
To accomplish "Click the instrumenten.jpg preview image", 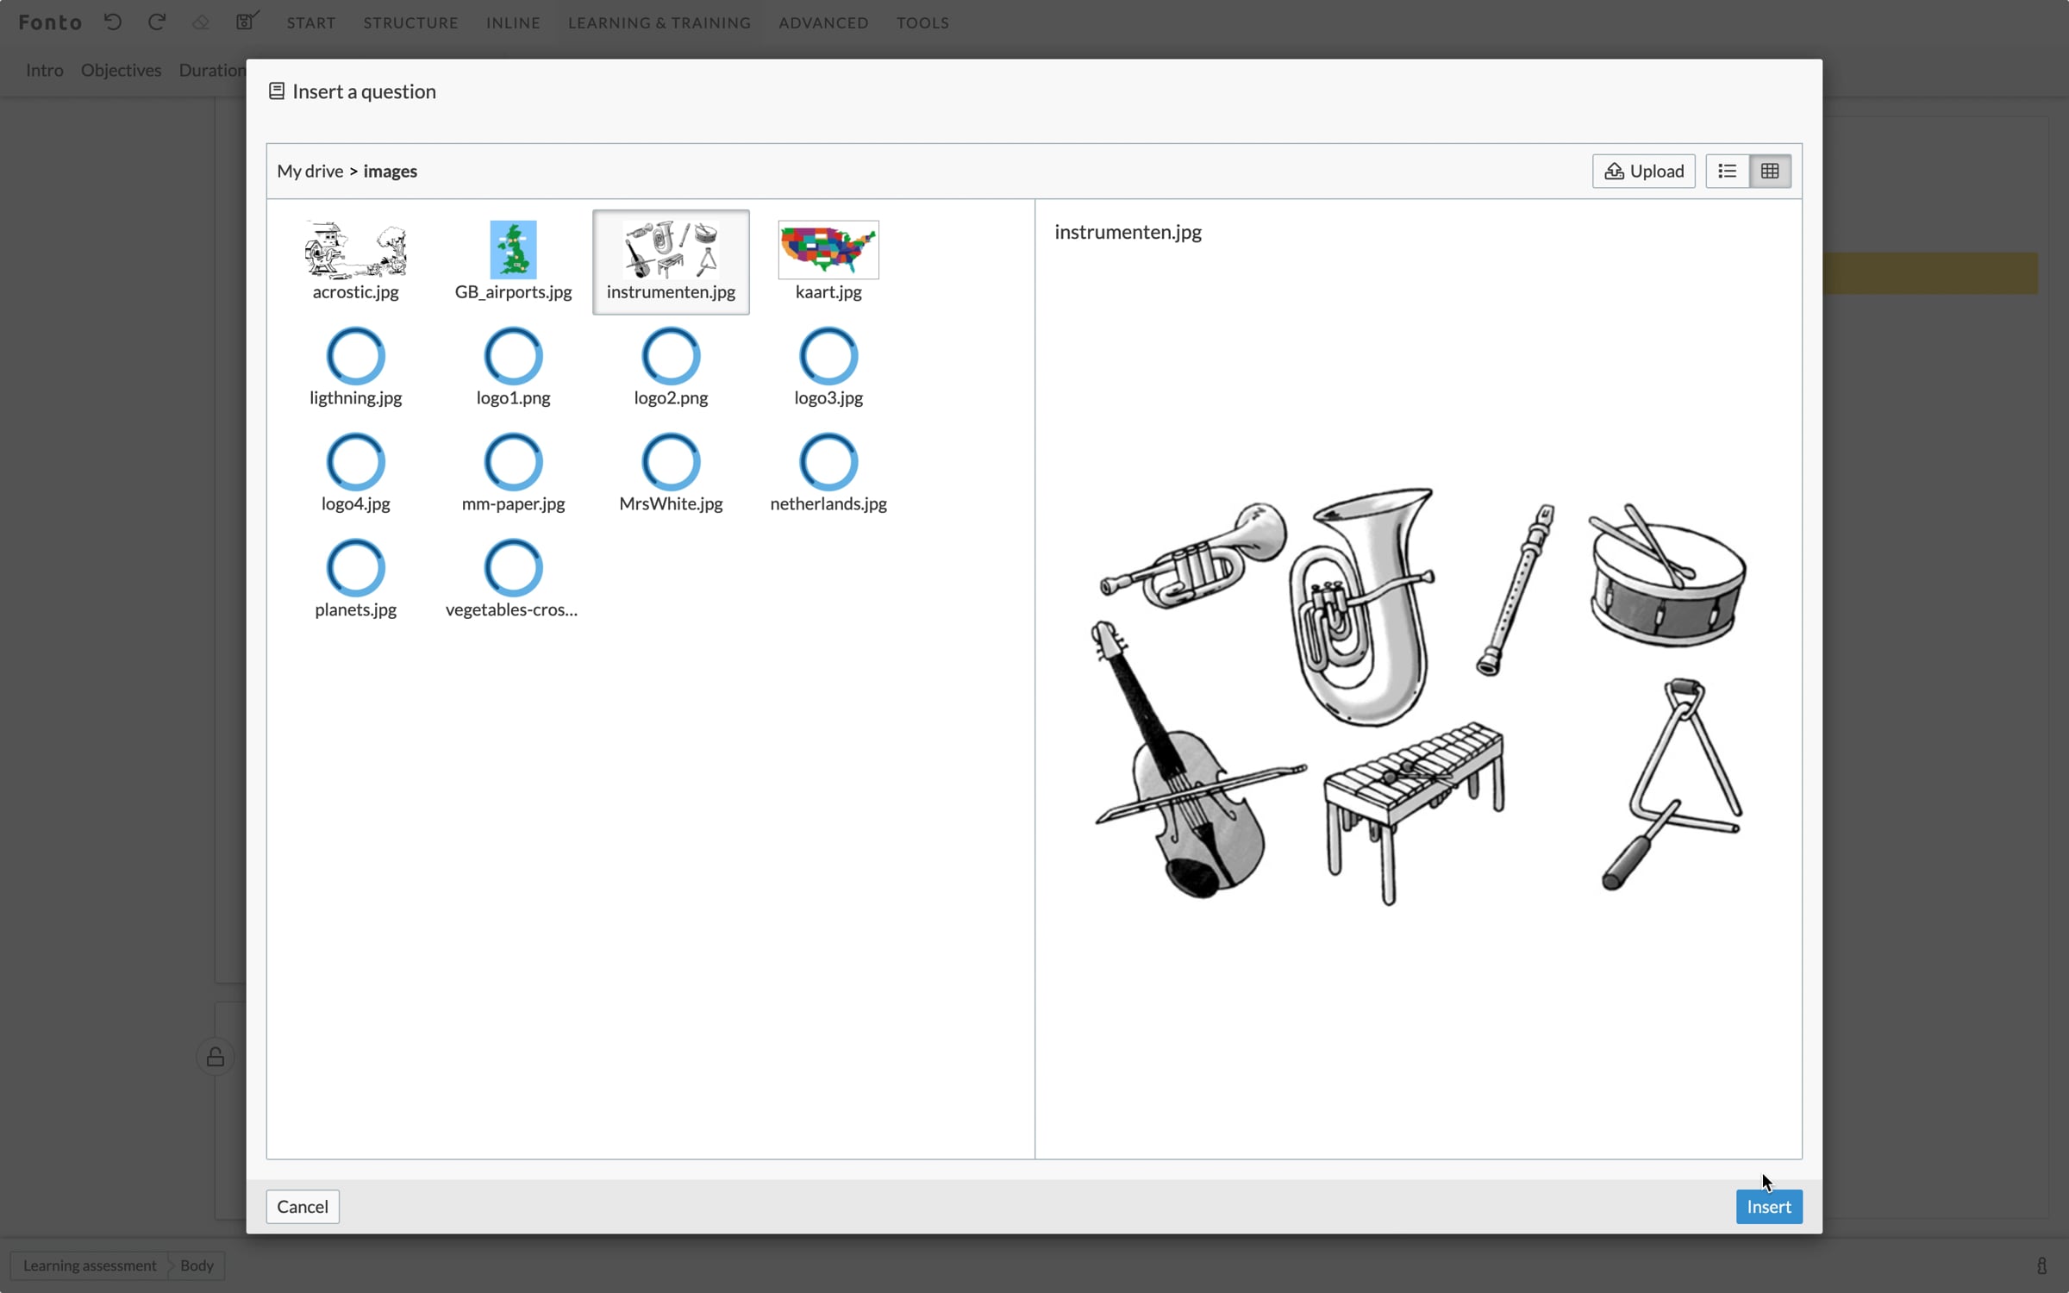I will pos(1418,696).
